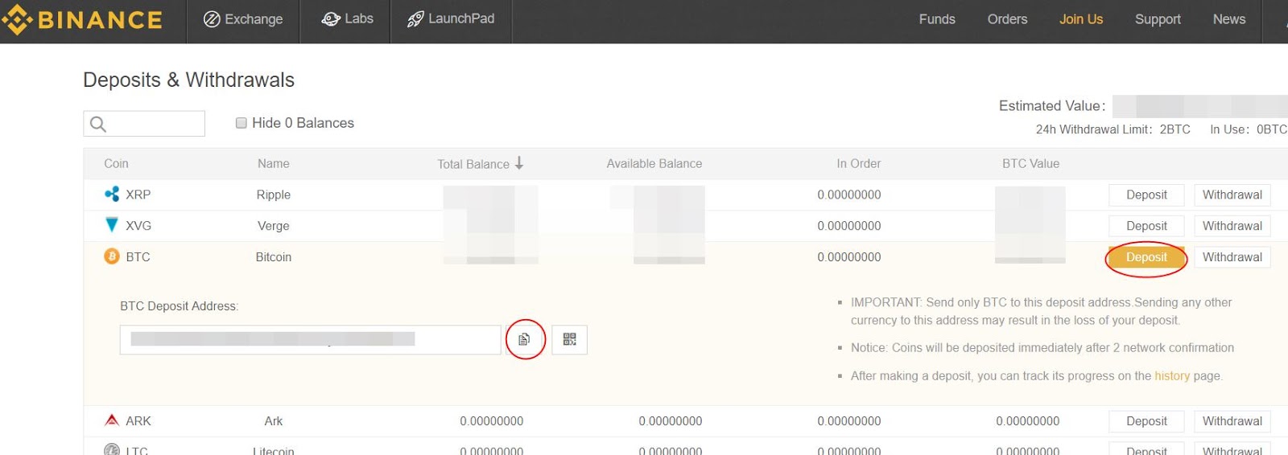The width and height of the screenshot is (1288, 455).
Task: Click Deposit for ARK row
Action: 1146,421
